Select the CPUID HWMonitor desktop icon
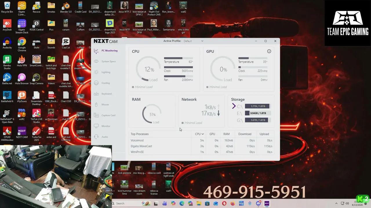The width and height of the screenshot is (371, 208). pyautogui.click(x=7, y=134)
